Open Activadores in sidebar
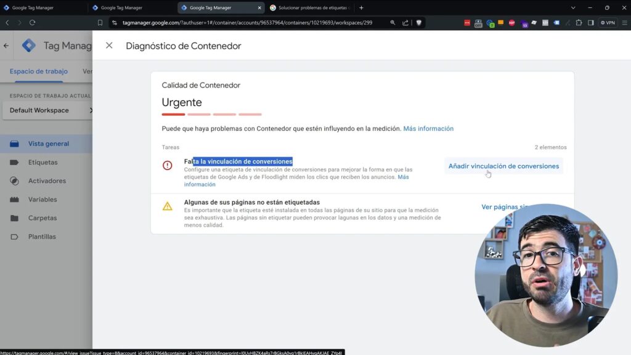631x355 pixels. [x=46, y=181]
